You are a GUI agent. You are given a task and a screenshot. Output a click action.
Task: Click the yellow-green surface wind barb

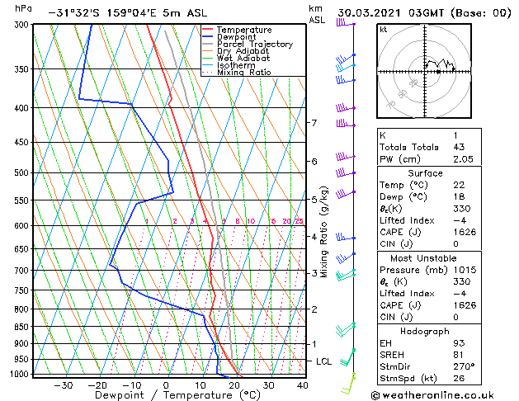pyautogui.click(x=349, y=383)
